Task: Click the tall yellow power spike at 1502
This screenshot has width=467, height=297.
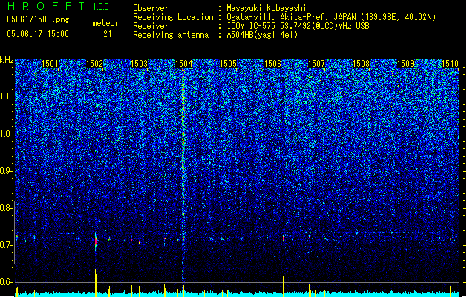Action: pos(96,282)
